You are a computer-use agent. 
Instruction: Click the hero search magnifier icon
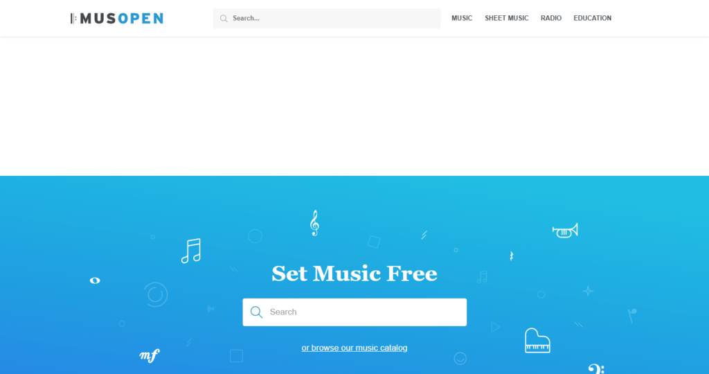[x=256, y=312]
